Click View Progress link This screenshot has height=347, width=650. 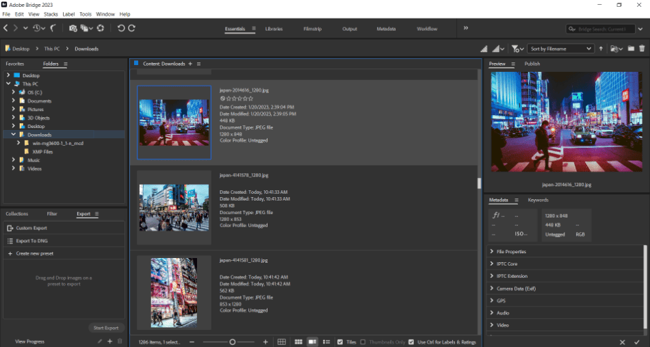pos(30,342)
